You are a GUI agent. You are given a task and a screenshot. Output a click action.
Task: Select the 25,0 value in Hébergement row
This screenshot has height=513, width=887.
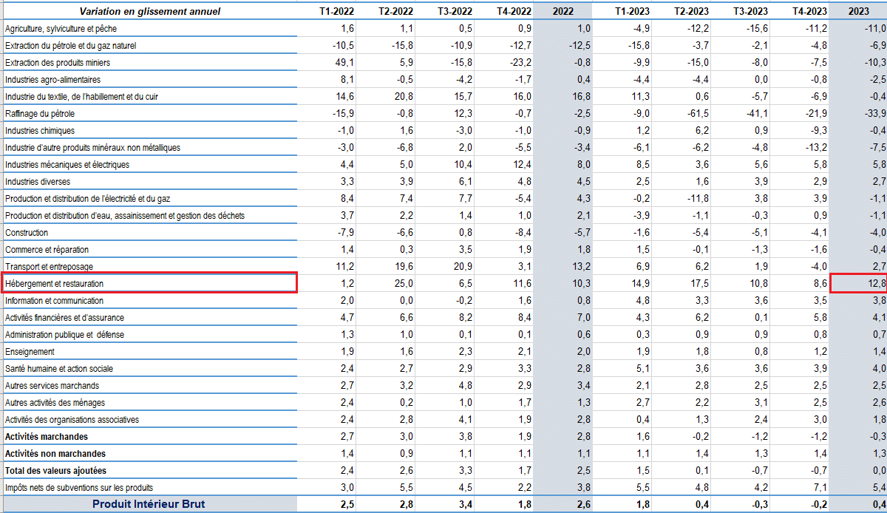click(x=404, y=284)
